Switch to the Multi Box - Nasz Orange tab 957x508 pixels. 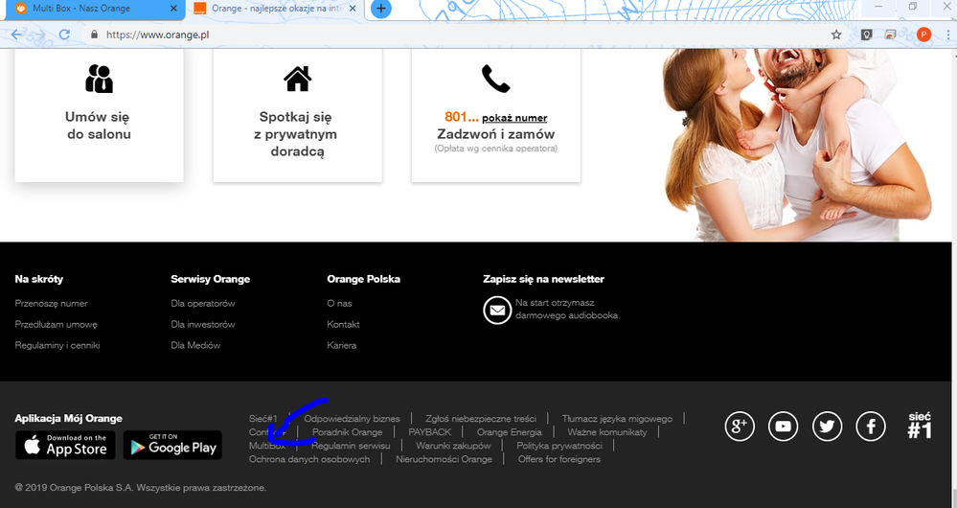click(x=91, y=9)
